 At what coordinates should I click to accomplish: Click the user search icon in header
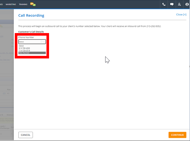pyautogui.click(x=179, y=4)
